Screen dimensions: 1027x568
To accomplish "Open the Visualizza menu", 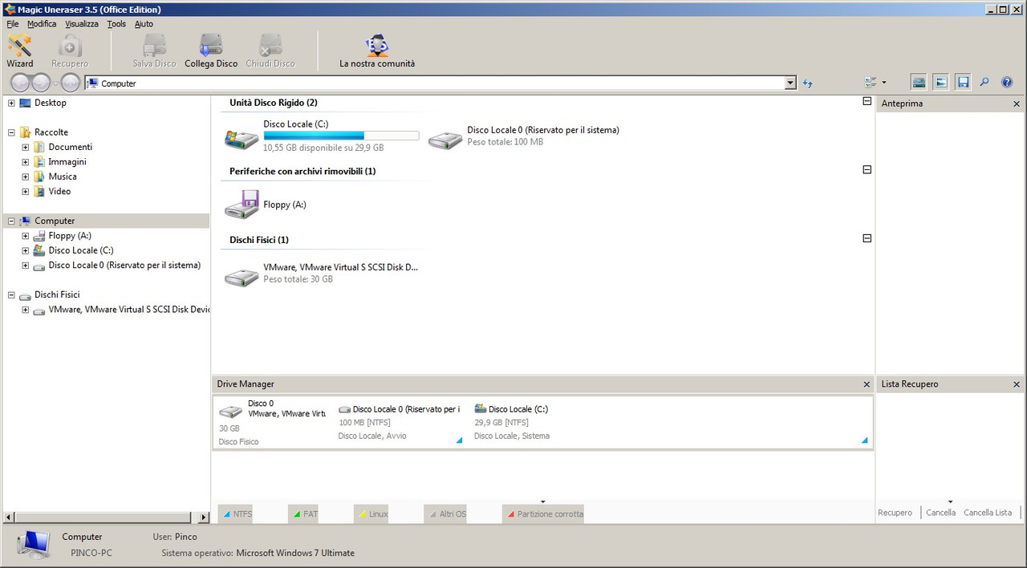I will (82, 24).
